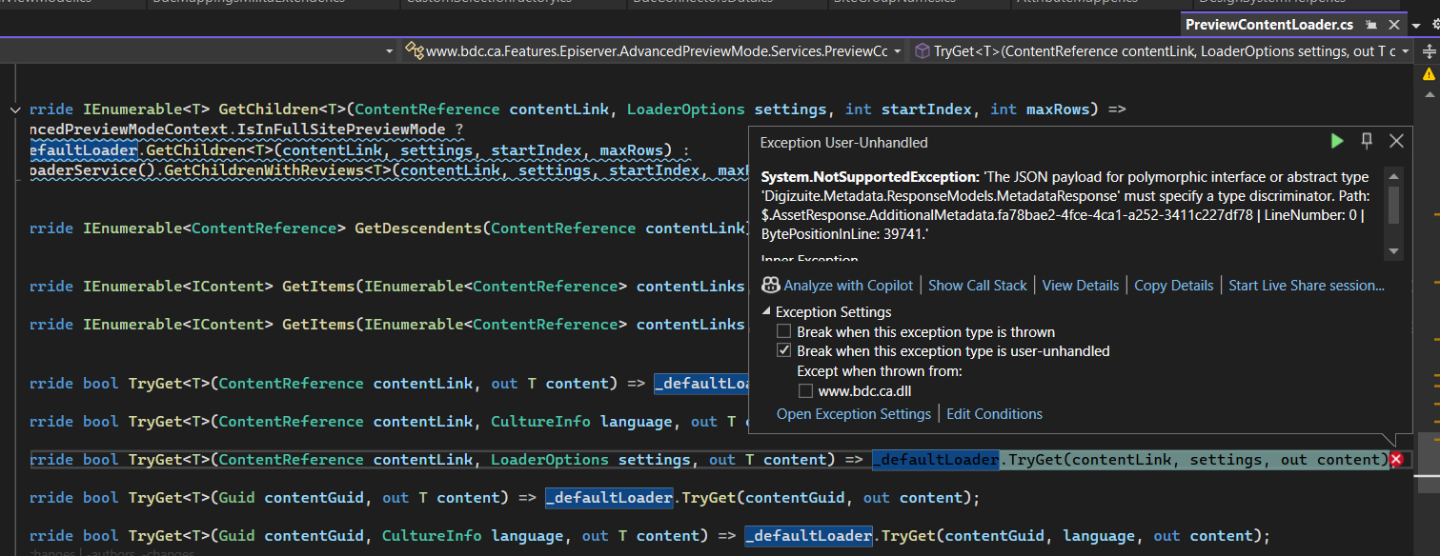This screenshot has width=1440, height=556.
Task: Click pin icon on PreviewContentLoader.cs tab
Action: point(1371,25)
